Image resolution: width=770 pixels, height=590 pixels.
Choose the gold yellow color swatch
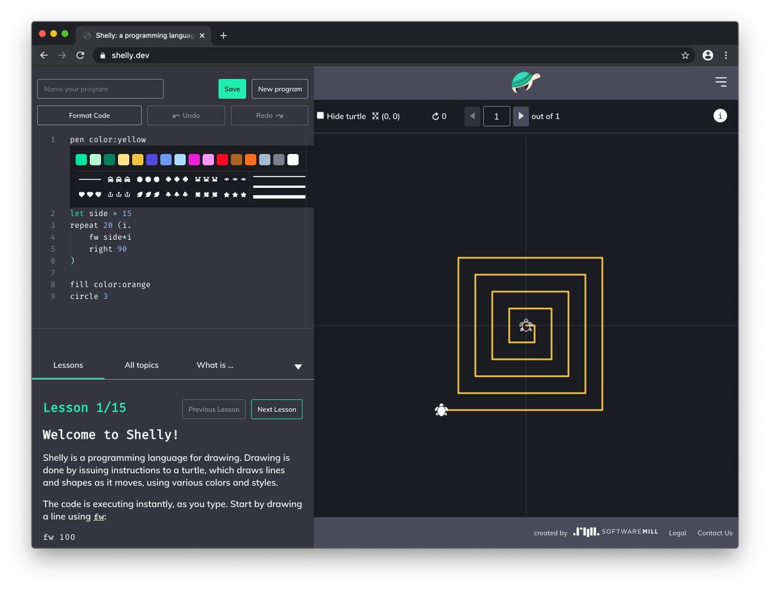click(x=137, y=160)
